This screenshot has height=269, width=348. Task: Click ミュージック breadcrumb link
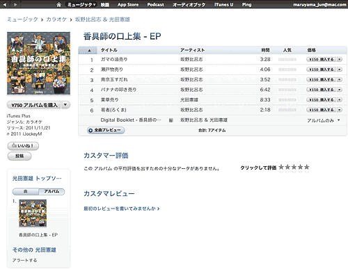(x=22, y=19)
